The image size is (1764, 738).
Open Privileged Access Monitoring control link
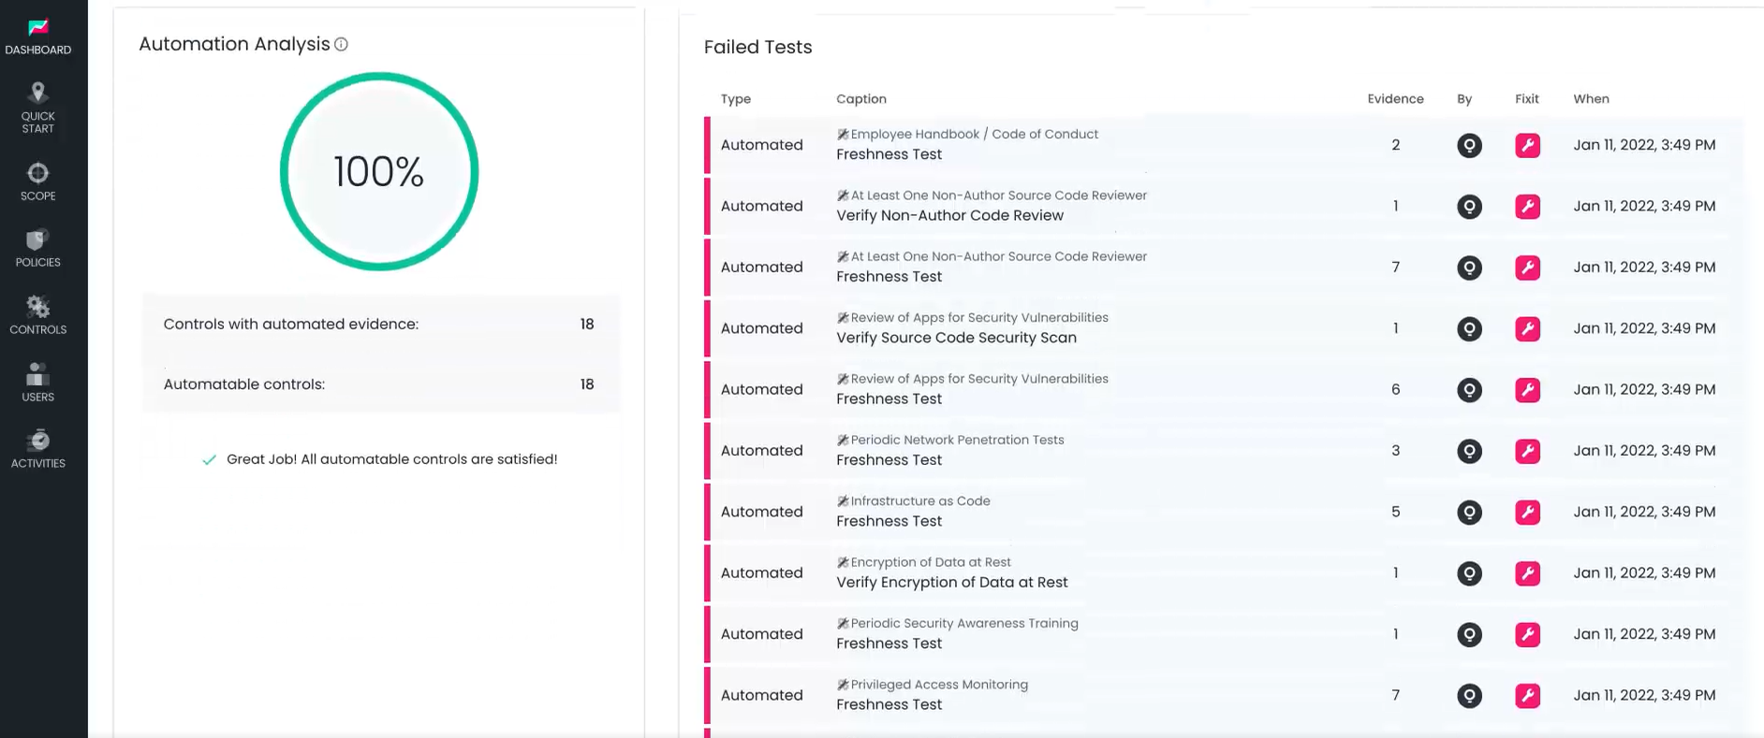[x=938, y=685]
